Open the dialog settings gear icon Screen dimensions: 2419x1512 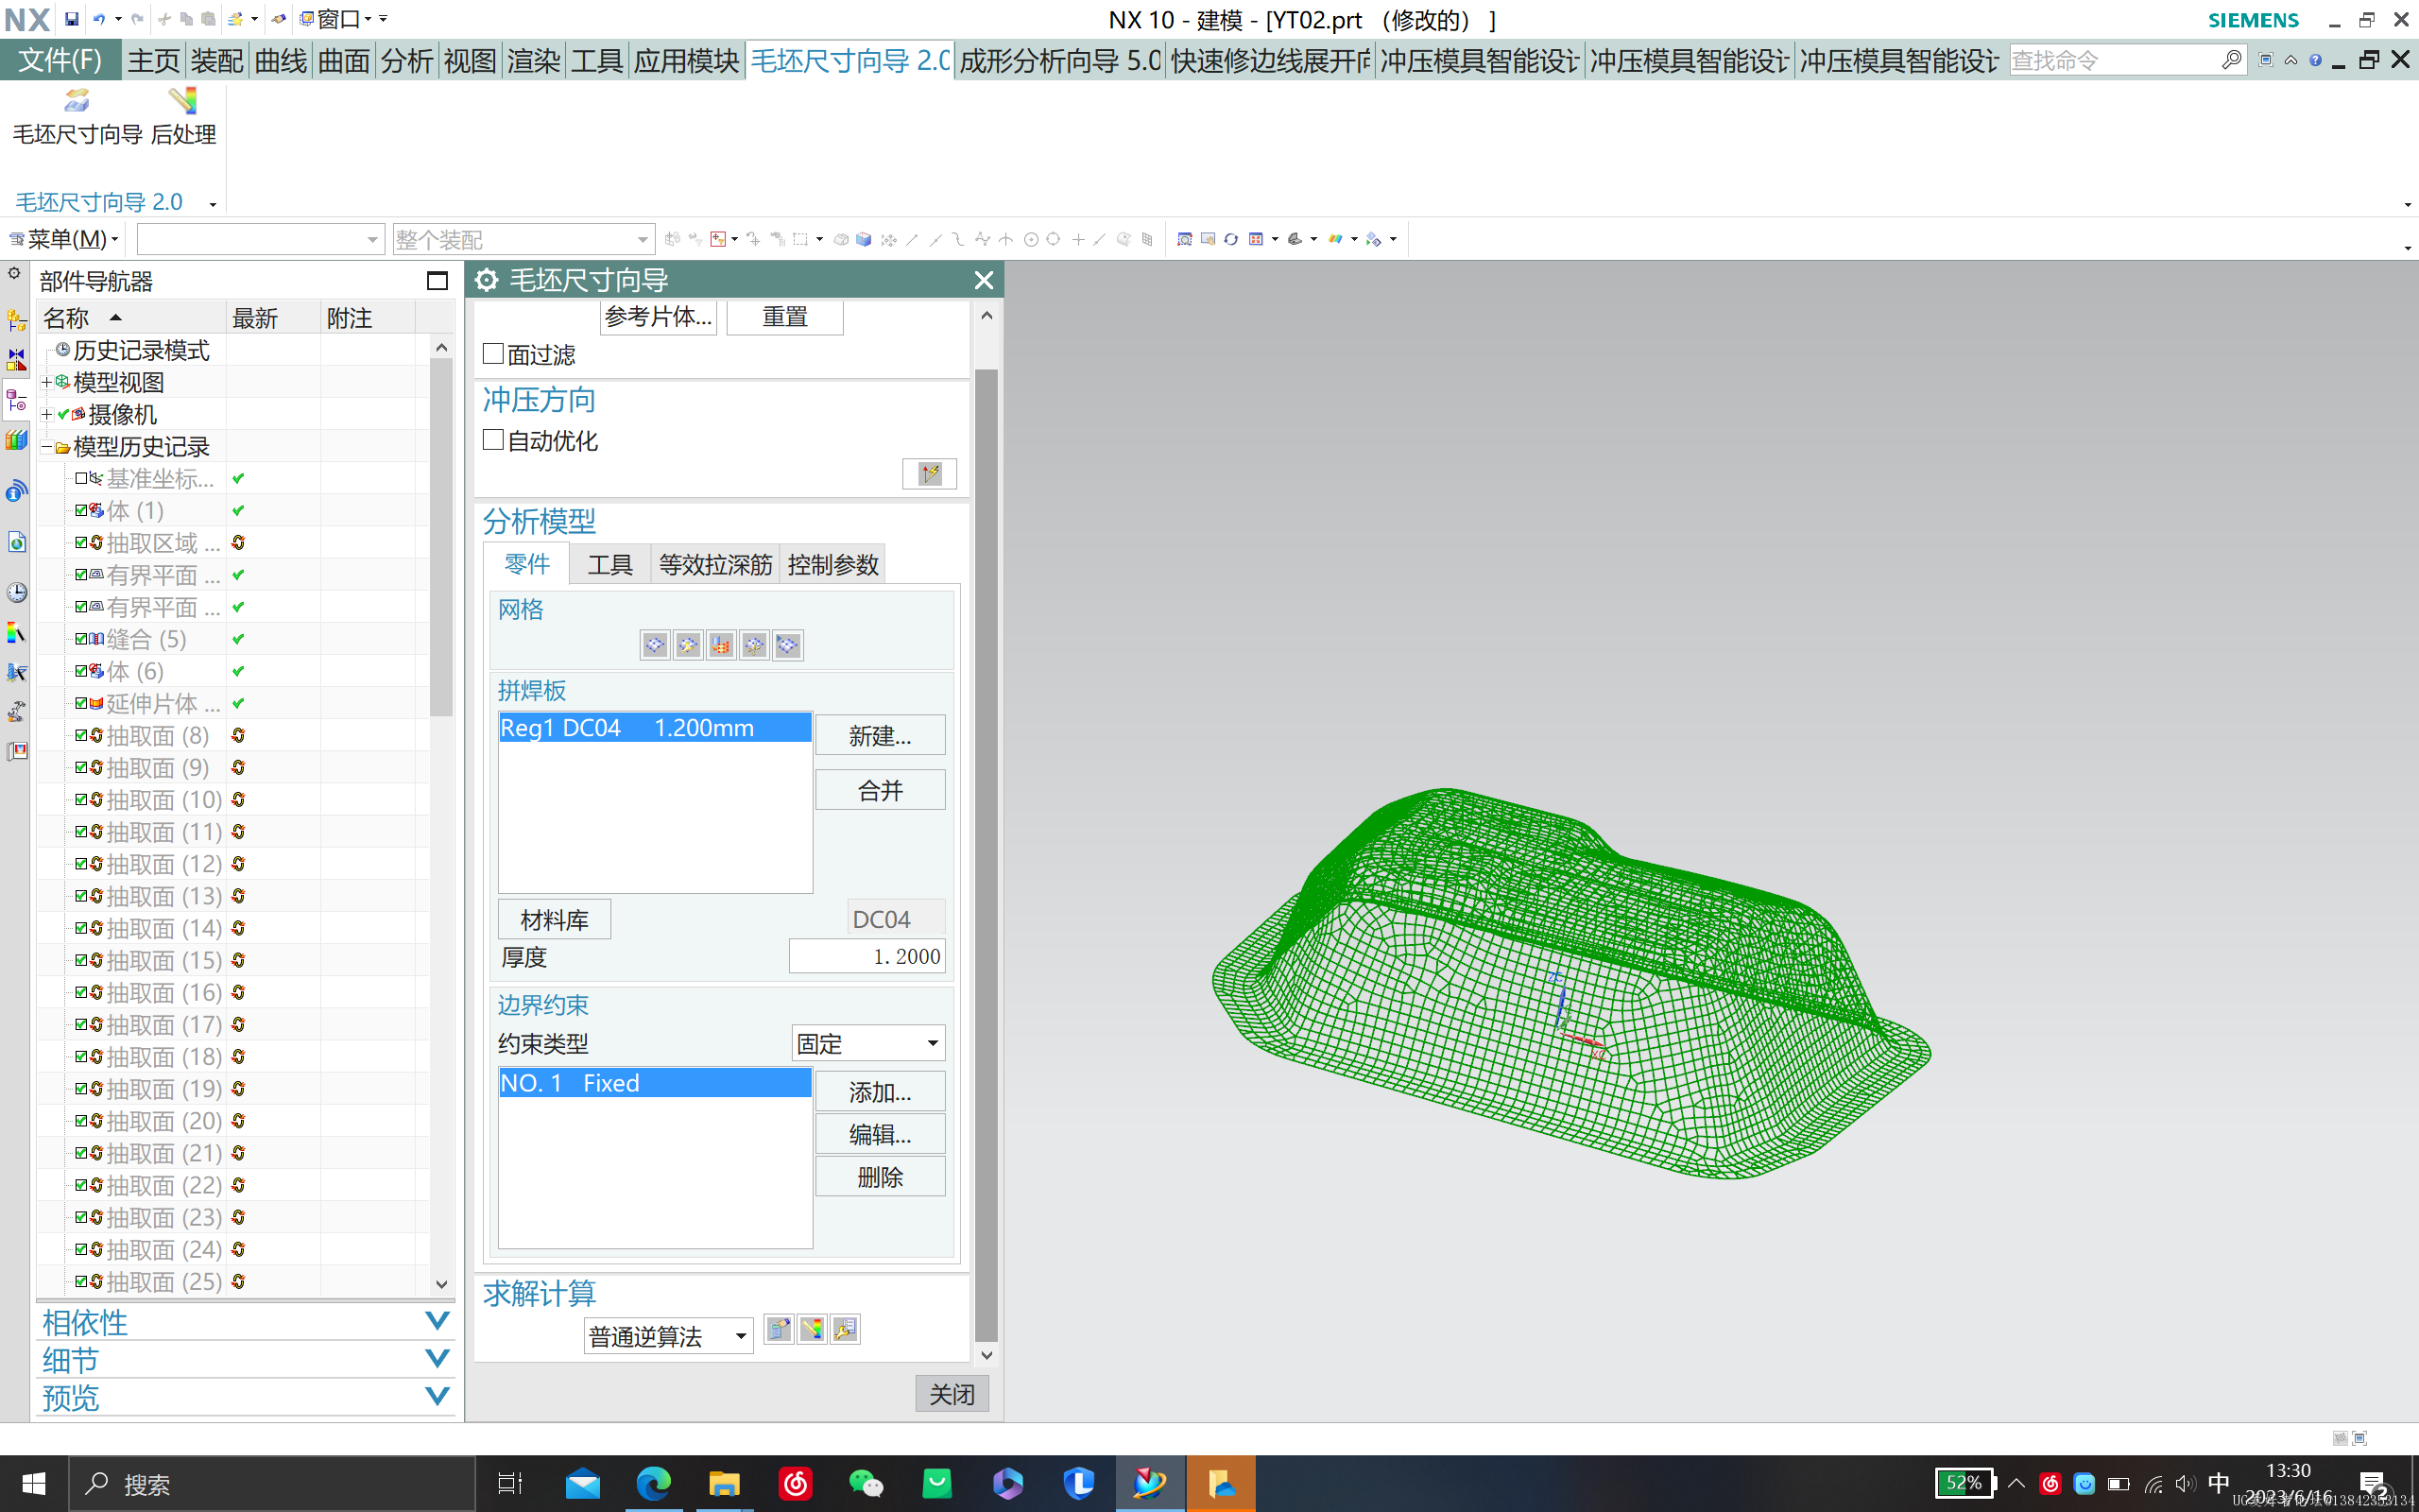[x=487, y=280]
